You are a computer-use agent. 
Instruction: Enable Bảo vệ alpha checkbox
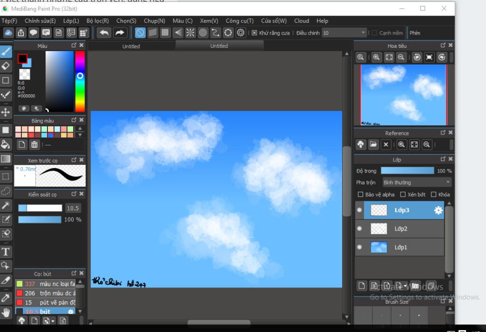tap(360, 195)
